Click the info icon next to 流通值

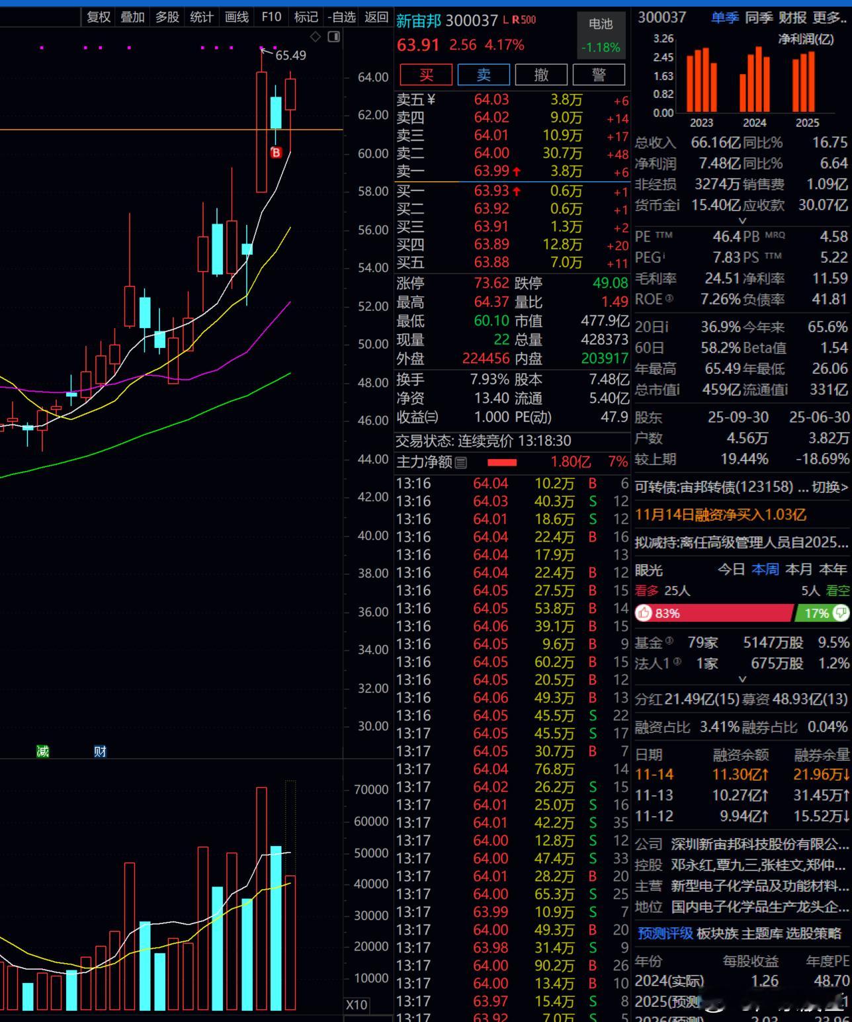[x=786, y=390]
